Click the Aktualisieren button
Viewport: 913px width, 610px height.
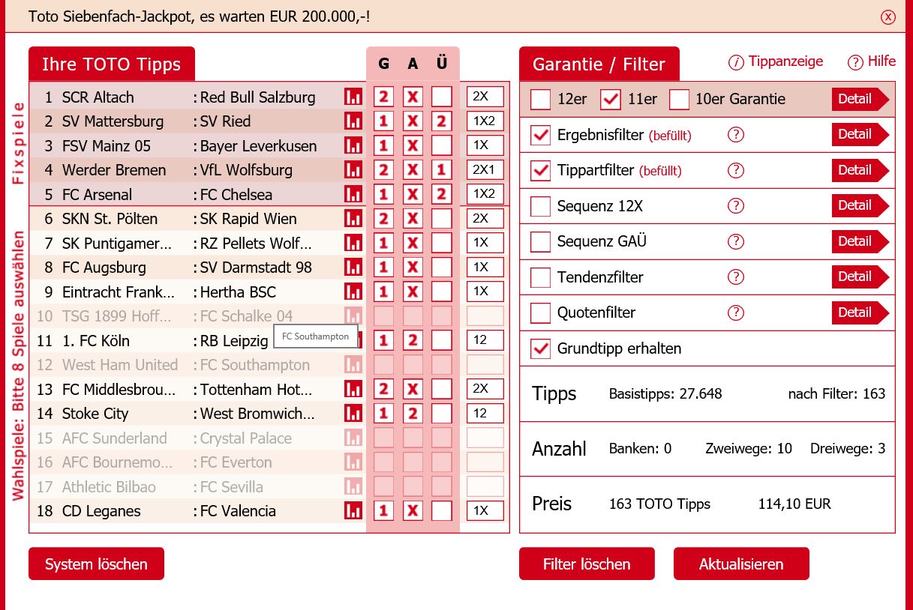[x=741, y=564]
